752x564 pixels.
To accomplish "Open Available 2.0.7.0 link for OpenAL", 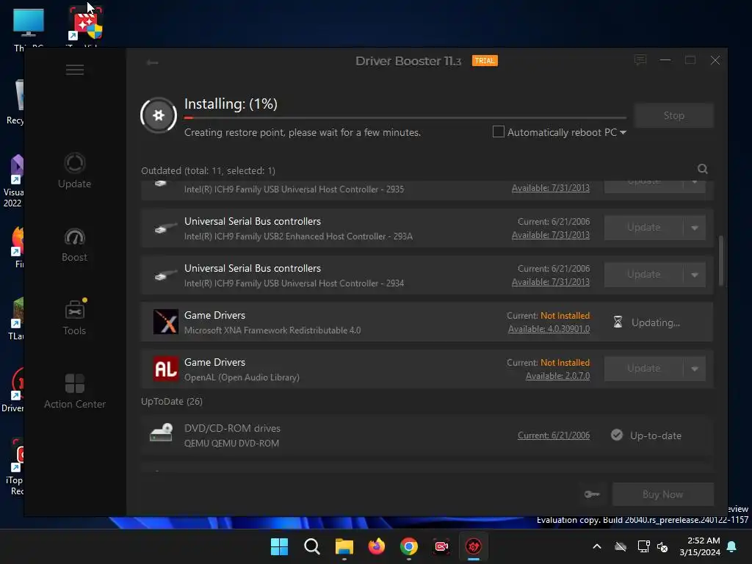I will tap(558, 376).
